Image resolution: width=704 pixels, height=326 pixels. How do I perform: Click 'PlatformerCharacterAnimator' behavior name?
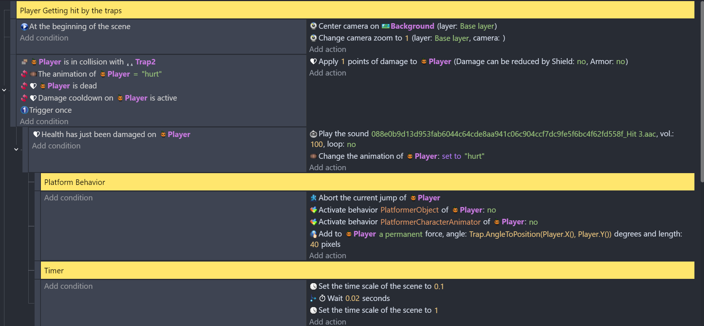coord(430,222)
